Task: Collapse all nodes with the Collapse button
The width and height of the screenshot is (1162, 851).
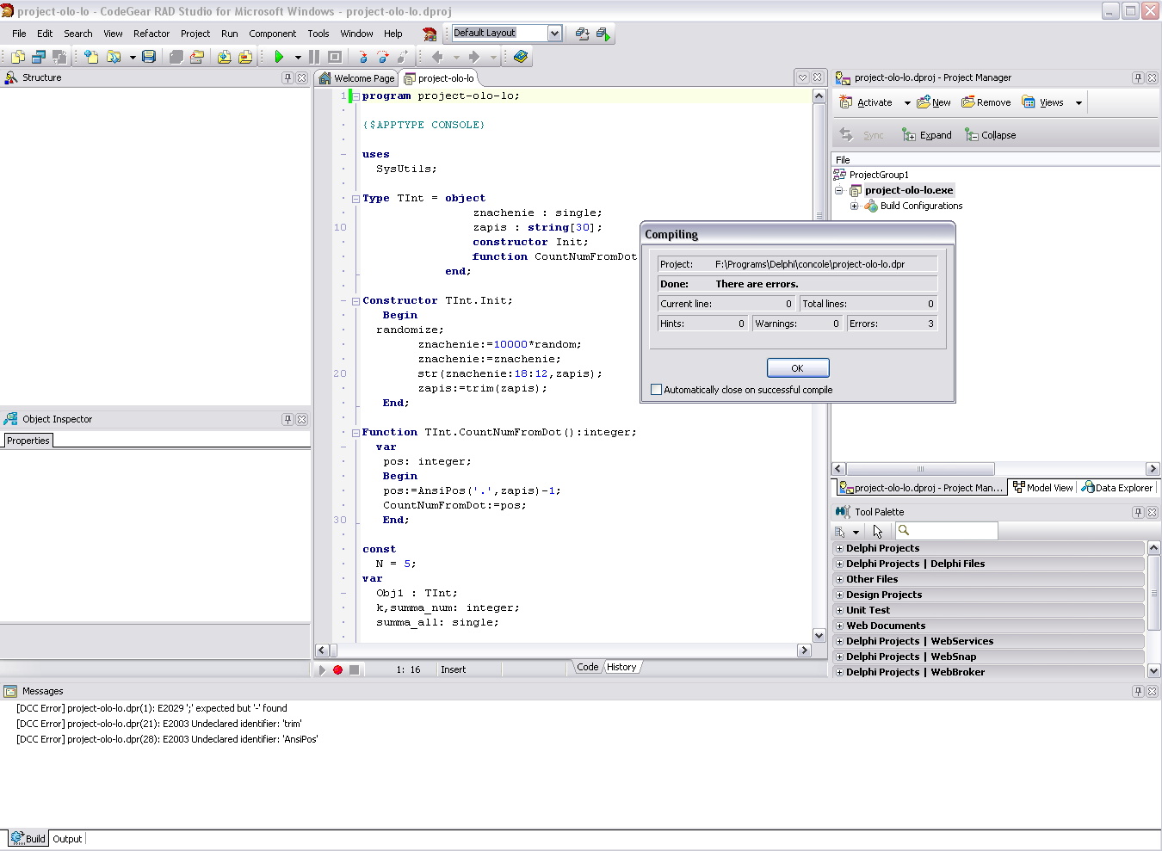Action: (x=991, y=135)
